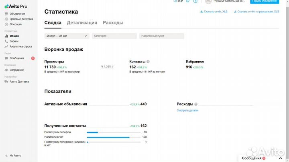The width and height of the screenshot is (289, 162).
Task: Open Объявления from the sidebar
Action: 17,14
